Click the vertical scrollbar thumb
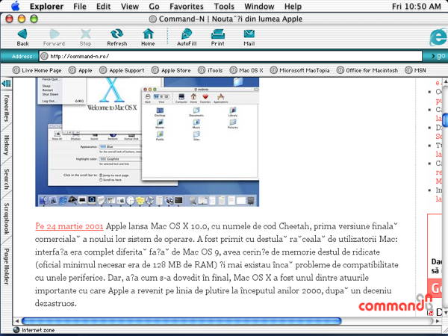This screenshot has width=448, height=336. [445, 119]
